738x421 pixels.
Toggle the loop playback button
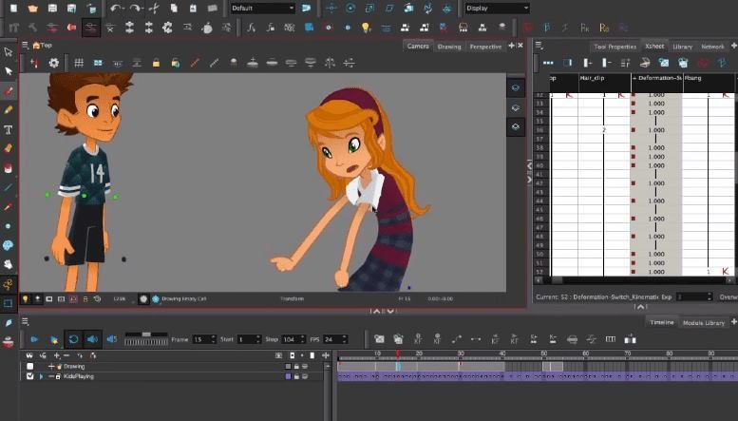tap(73, 339)
